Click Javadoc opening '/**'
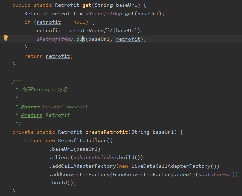 coord(17,81)
